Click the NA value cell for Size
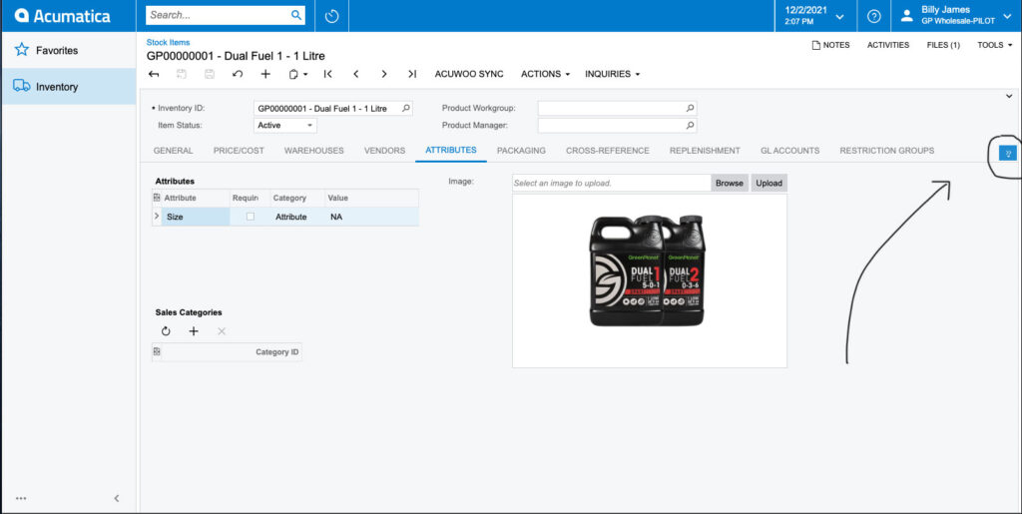The height and width of the screenshot is (514, 1022). point(371,217)
